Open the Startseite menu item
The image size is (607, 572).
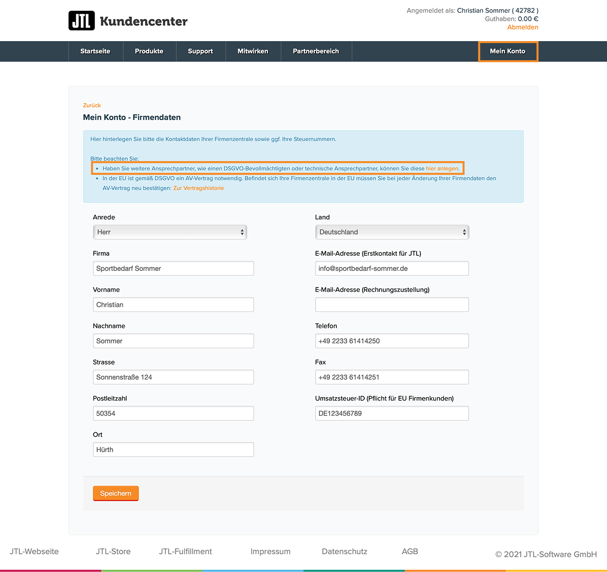coord(95,51)
